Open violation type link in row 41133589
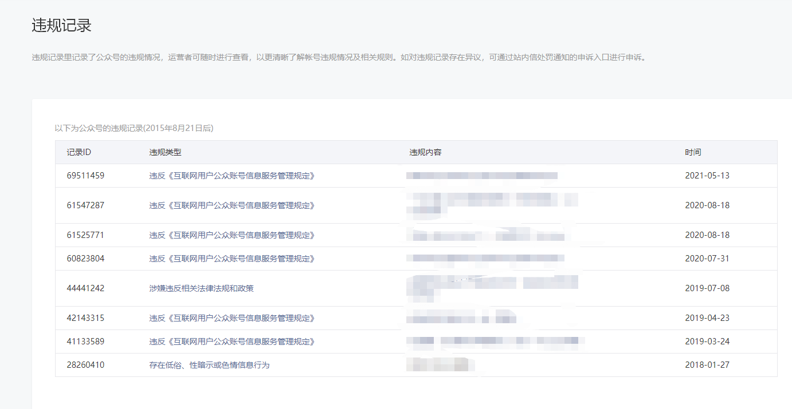This screenshot has height=409, width=792. 232,342
